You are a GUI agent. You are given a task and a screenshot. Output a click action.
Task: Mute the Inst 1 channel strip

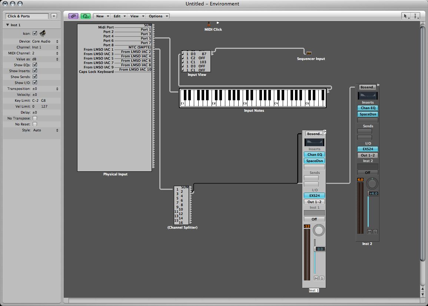click(316, 278)
